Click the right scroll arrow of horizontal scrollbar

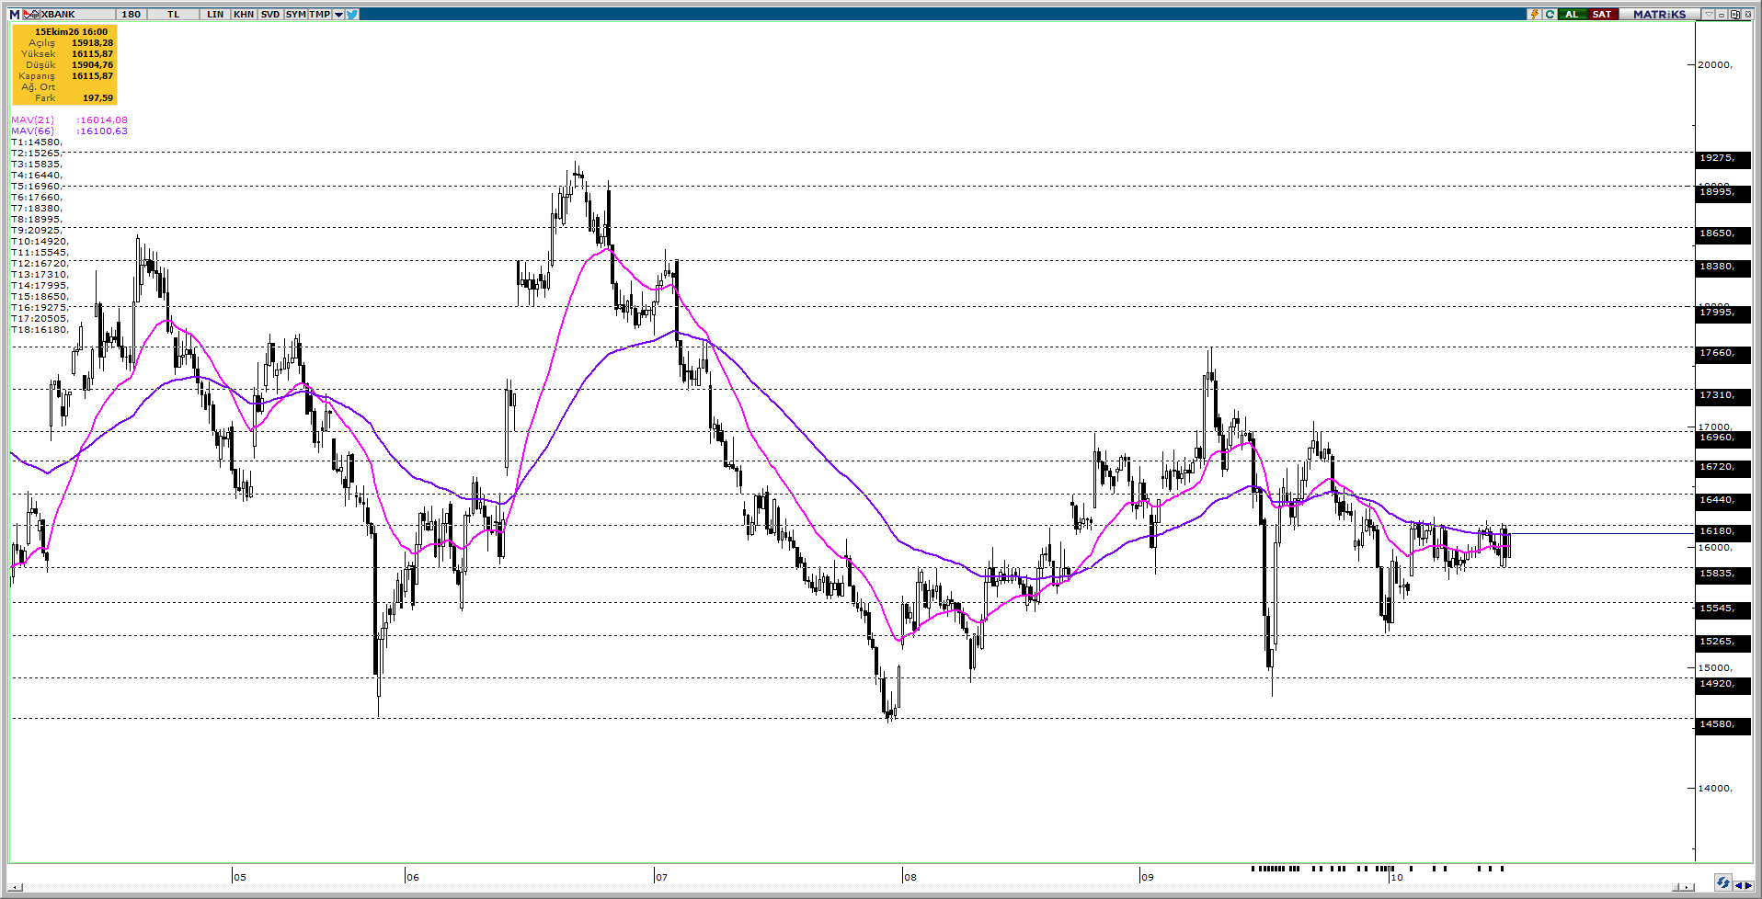[x=1687, y=887]
